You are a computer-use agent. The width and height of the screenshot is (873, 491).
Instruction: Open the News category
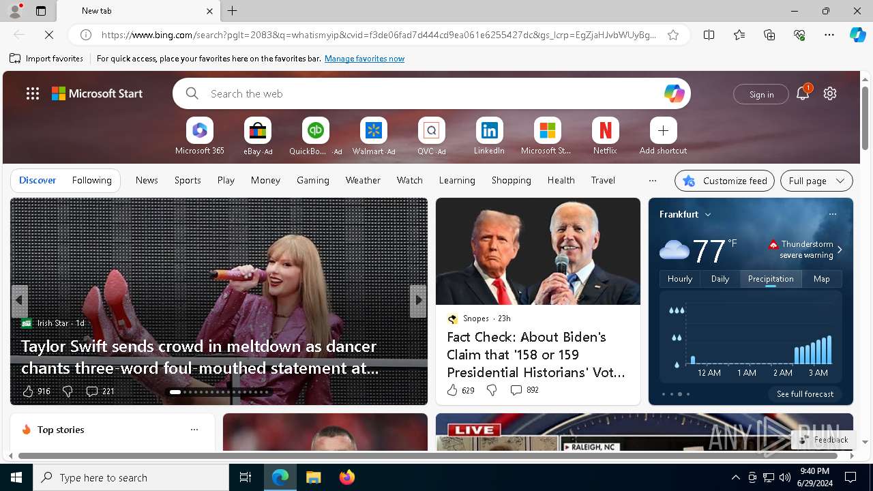coord(147,180)
